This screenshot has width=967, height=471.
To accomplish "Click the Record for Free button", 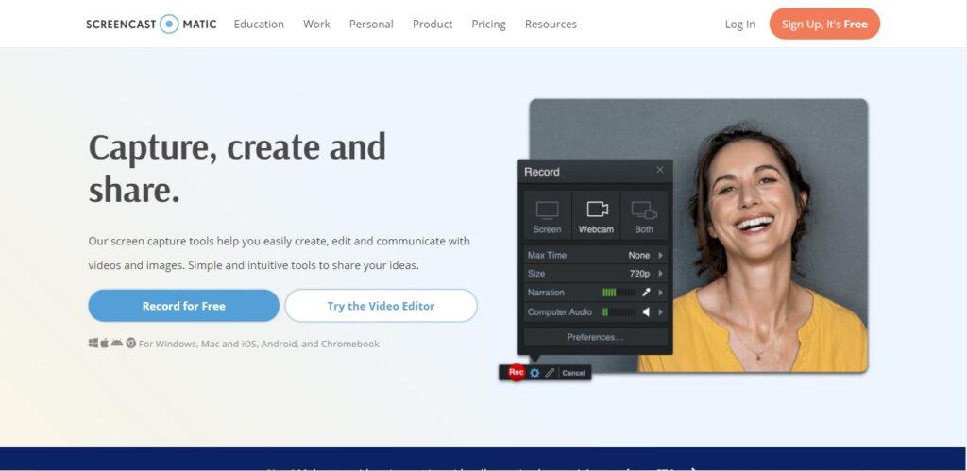I will pyautogui.click(x=184, y=306).
